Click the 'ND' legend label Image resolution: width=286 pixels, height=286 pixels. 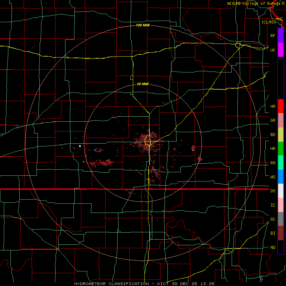tap(273, 248)
